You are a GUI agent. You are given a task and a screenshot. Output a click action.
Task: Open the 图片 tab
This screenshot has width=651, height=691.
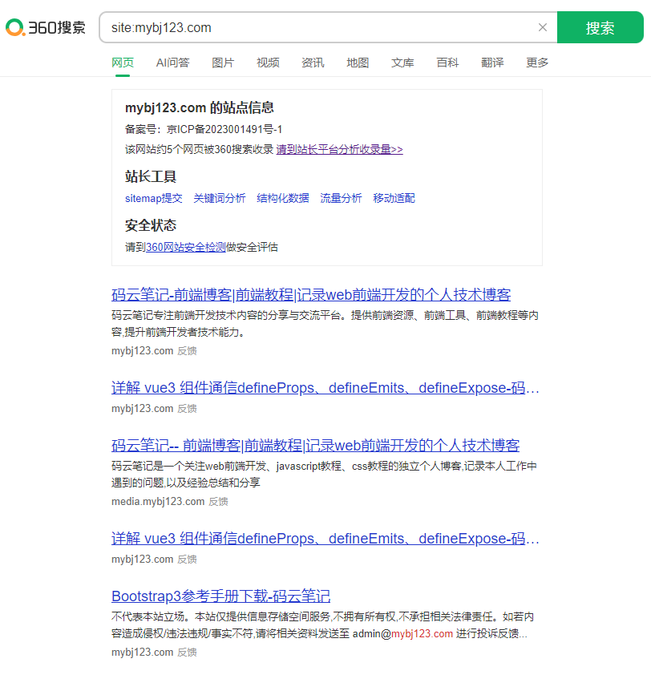[x=223, y=63]
